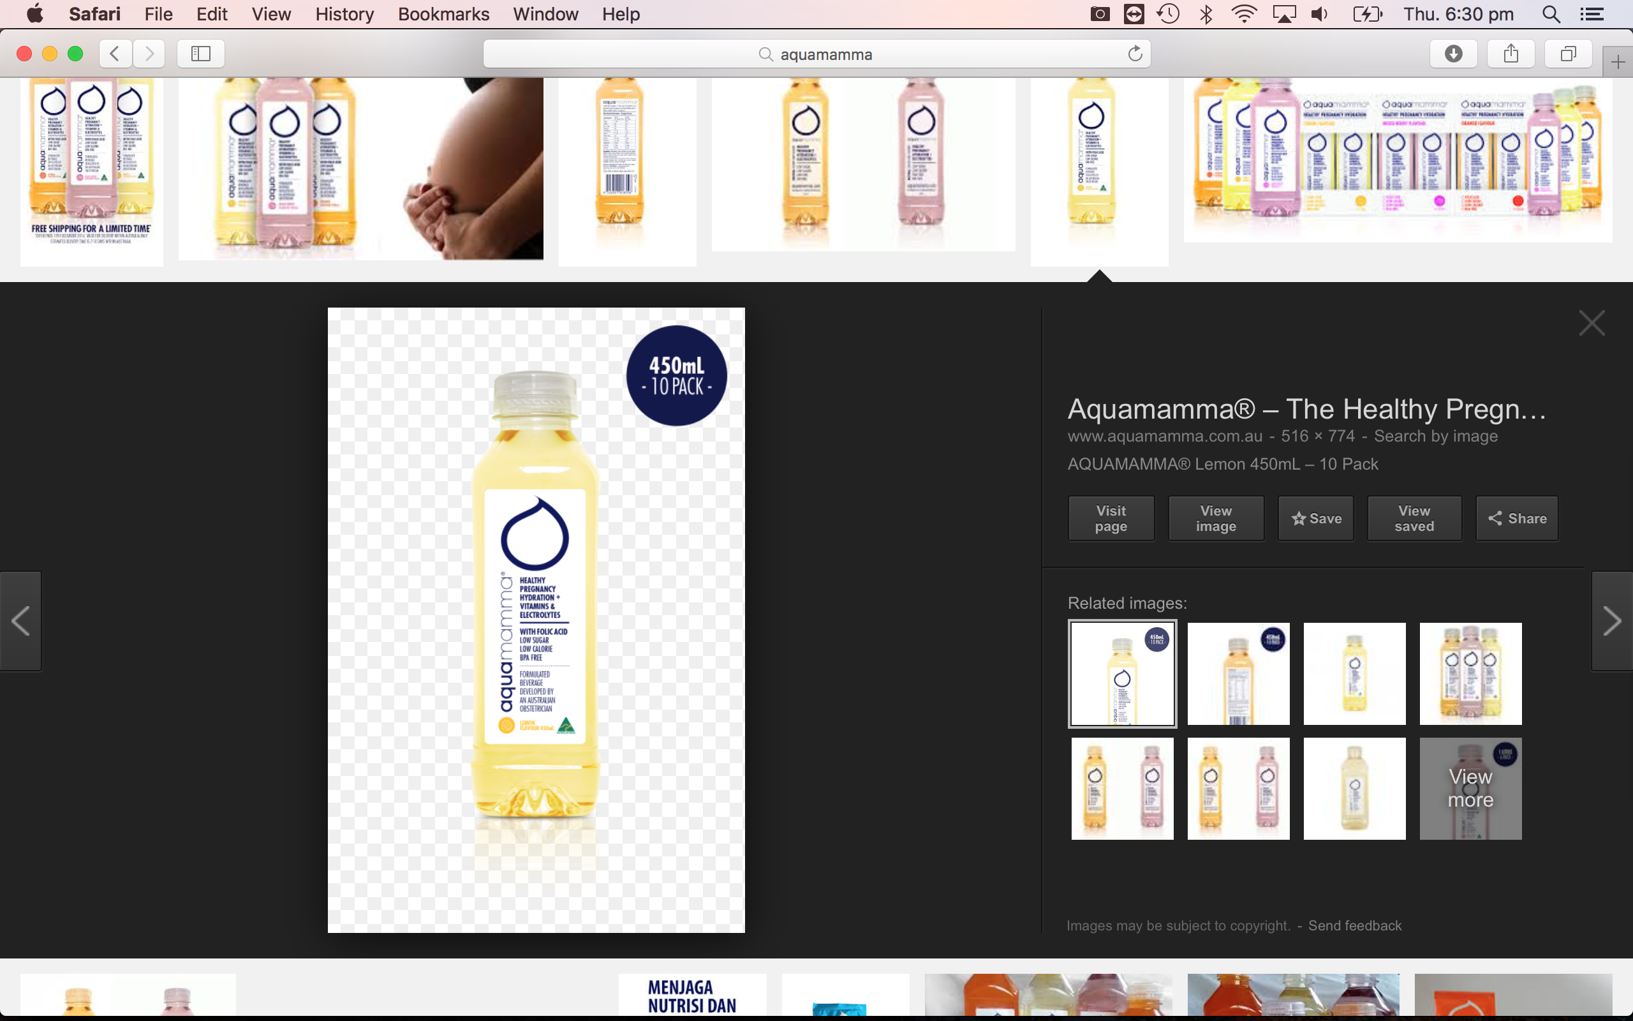This screenshot has width=1633, height=1021.
Task: Go to the previous image with the left chevron
Action: pyautogui.click(x=21, y=622)
